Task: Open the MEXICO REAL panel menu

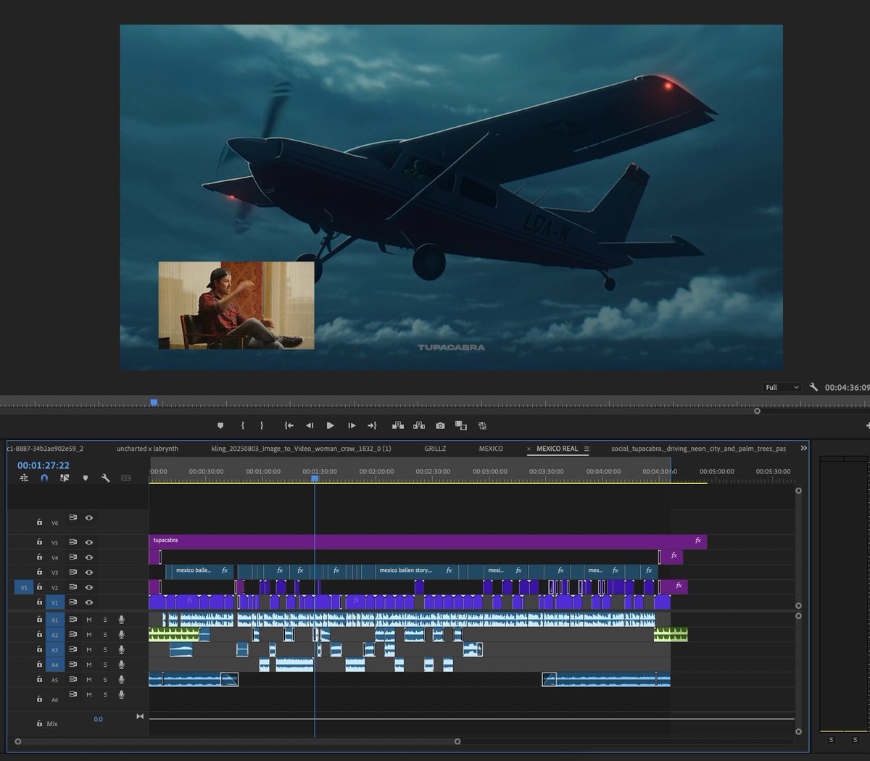Action: click(x=587, y=449)
